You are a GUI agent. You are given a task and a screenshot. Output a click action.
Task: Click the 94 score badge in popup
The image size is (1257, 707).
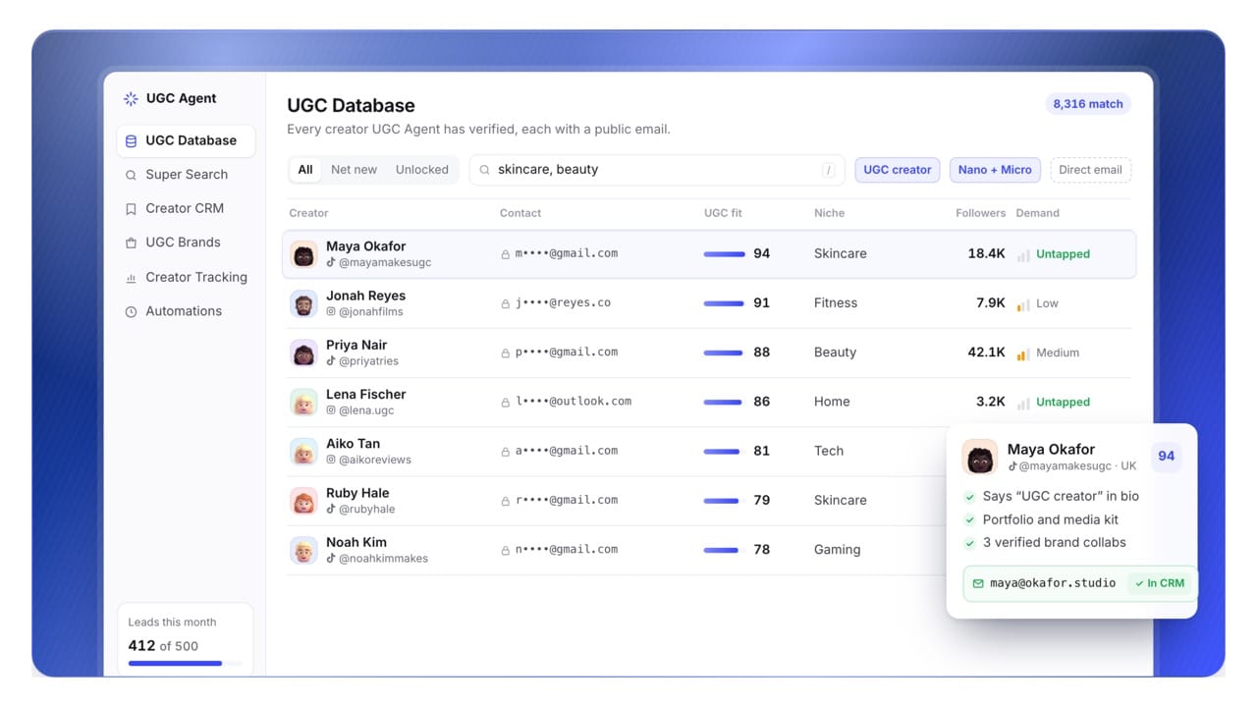[x=1167, y=456]
